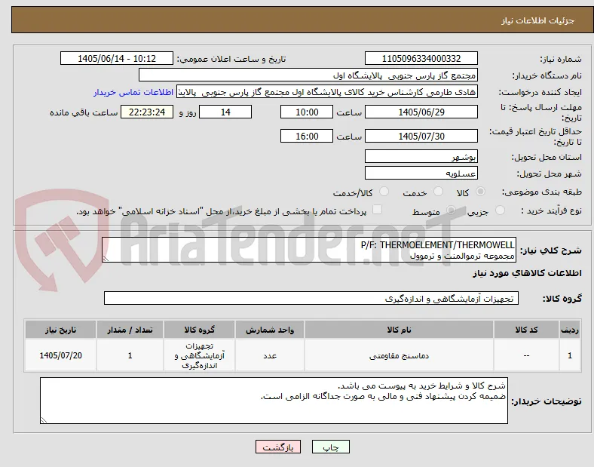Screen dimensions: 594x467
Task: Click the buyer name field مجتمع گاز پارس جنوبی
Action: (x=308, y=75)
